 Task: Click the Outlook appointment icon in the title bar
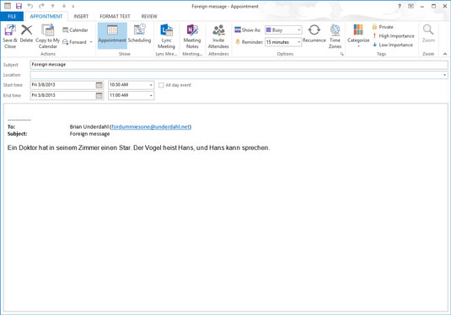pyautogui.click(x=8, y=6)
